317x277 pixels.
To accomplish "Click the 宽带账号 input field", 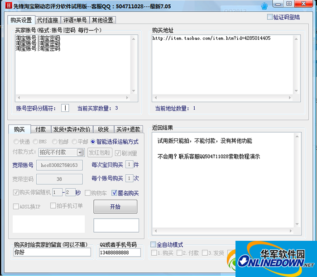I will (x=59, y=165).
